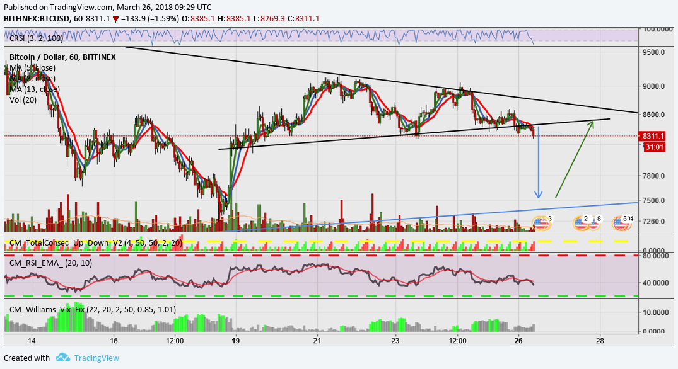Click date 19 on the time axis

point(235,341)
